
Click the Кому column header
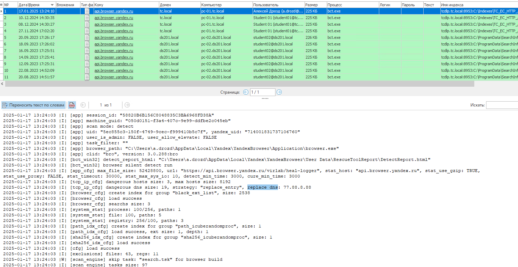pos(126,5)
